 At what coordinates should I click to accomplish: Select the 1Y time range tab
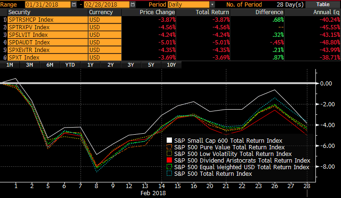click(90, 65)
